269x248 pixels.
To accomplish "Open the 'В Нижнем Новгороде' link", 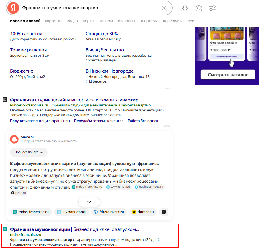I will pos(110,71).
